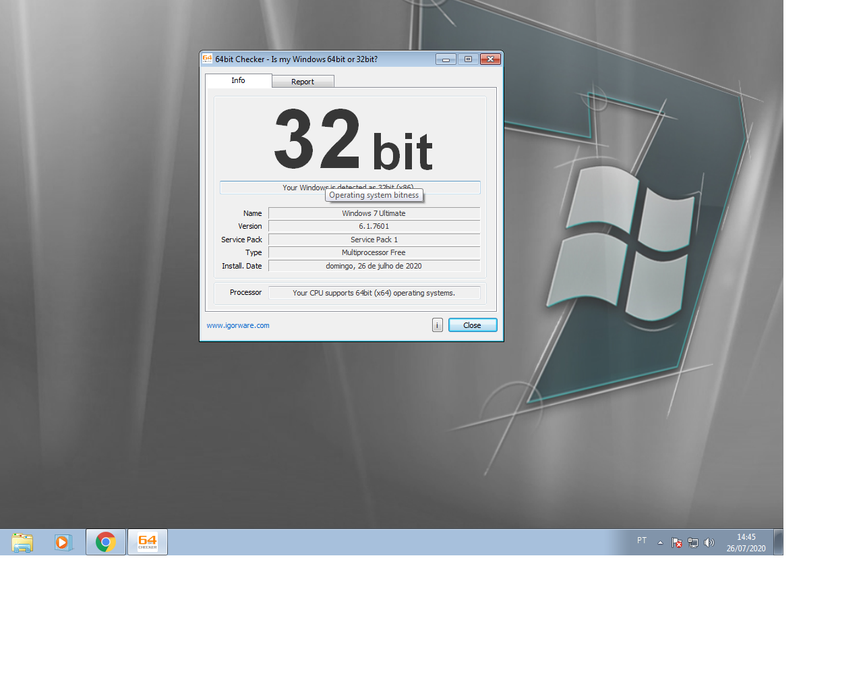863x691 pixels.
Task: Click the 64bit Checker title bar icon
Action: 208,59
